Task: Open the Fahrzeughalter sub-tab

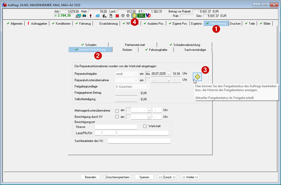Action: coord(156,50)
